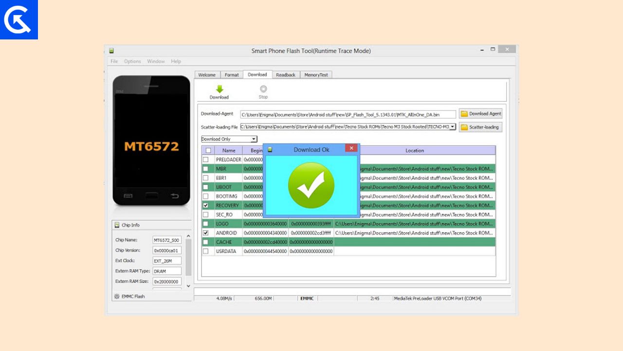Check the USRDATA partition checkbox
The width and height of the screenshot is (623, 351).
[x=205, y=251]
